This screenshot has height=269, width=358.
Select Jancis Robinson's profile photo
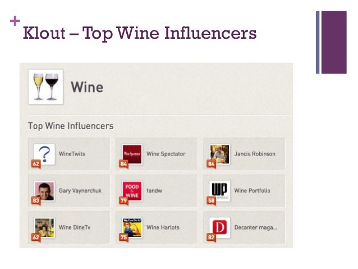219,154
